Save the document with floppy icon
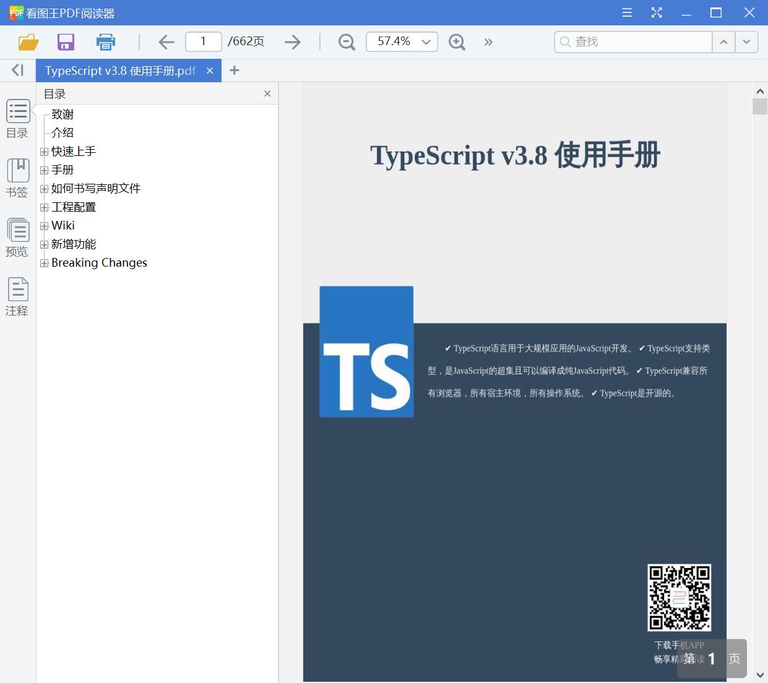This screenshot has width=768, height=683. point(66,42)
